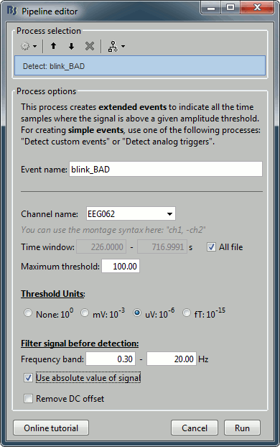Expand the gear icon dropdown arrow
The width and height of the screenshot is (280, 447).
coord(34,46)
